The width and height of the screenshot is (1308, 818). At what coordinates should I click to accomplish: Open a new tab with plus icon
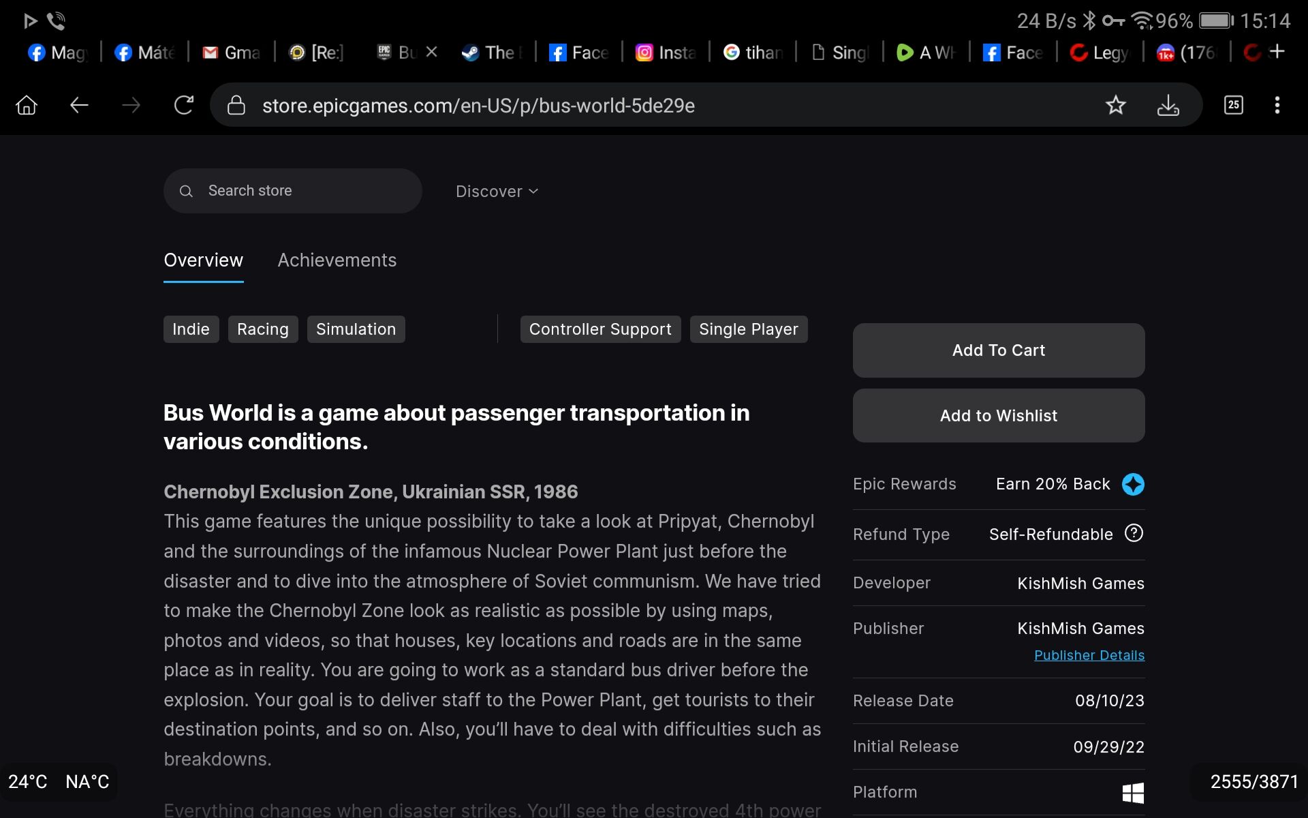click(1277, 52)
